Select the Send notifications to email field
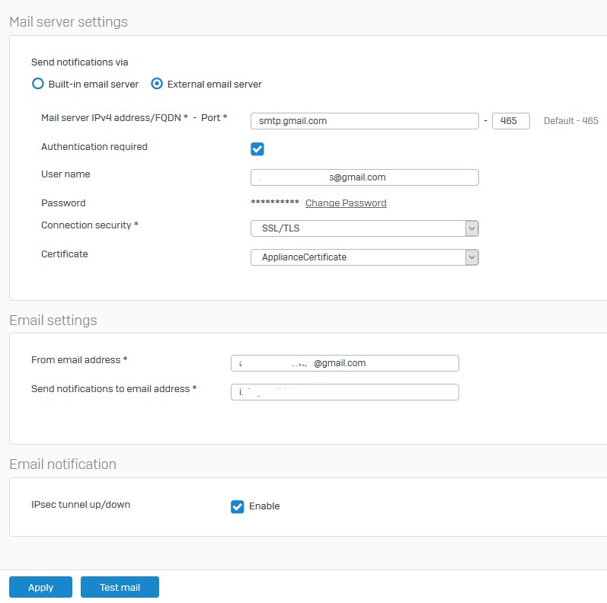The height and width of the screenshot is (603, 607). pyautogui.click(x=344, y=392)
